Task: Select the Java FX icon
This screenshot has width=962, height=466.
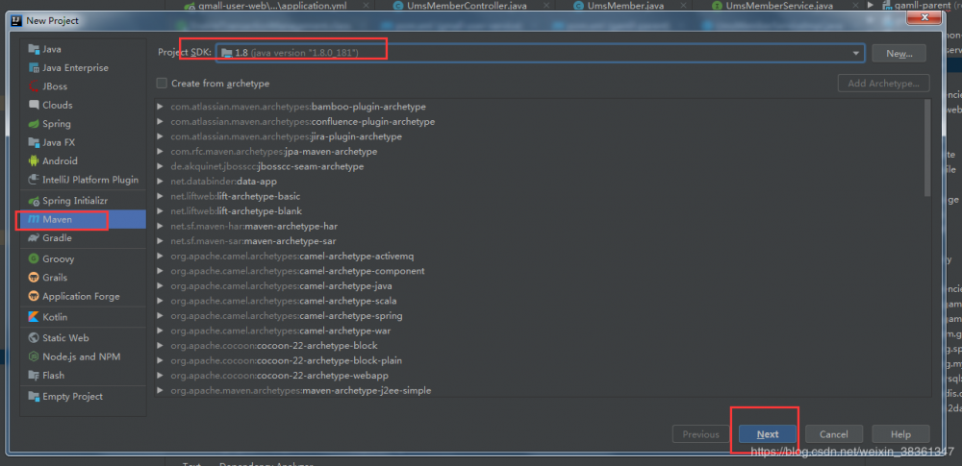Action: coord(33,142)
